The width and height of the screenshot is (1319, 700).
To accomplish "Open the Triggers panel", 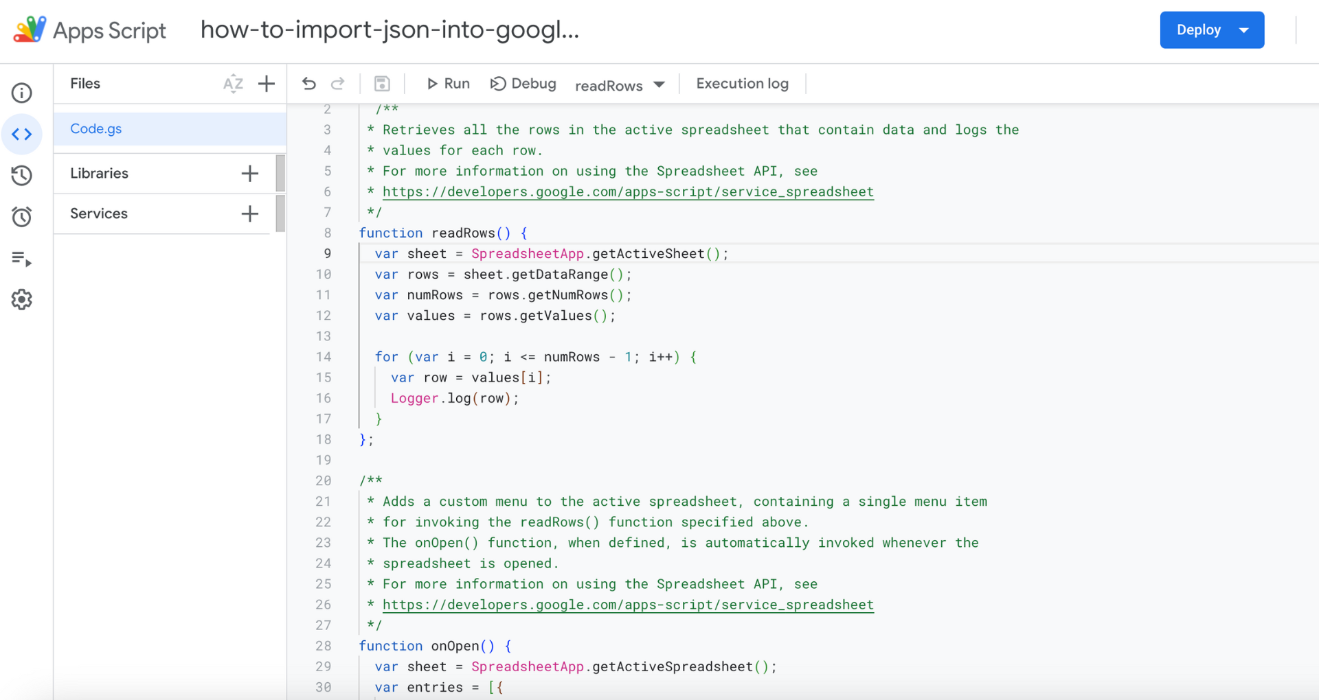I will [x=22, y=217].
